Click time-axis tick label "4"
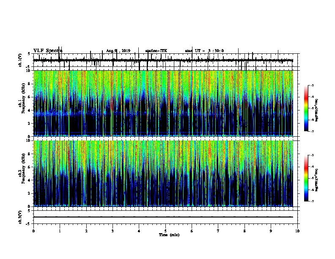Viewport: 335px width, 259px height. 139,231
